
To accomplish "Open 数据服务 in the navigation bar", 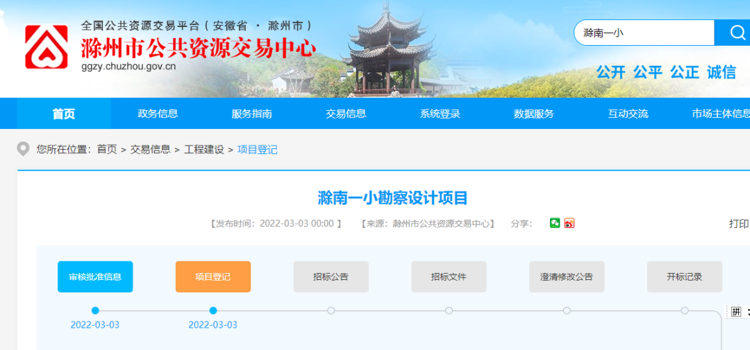I will click(534, 114).
